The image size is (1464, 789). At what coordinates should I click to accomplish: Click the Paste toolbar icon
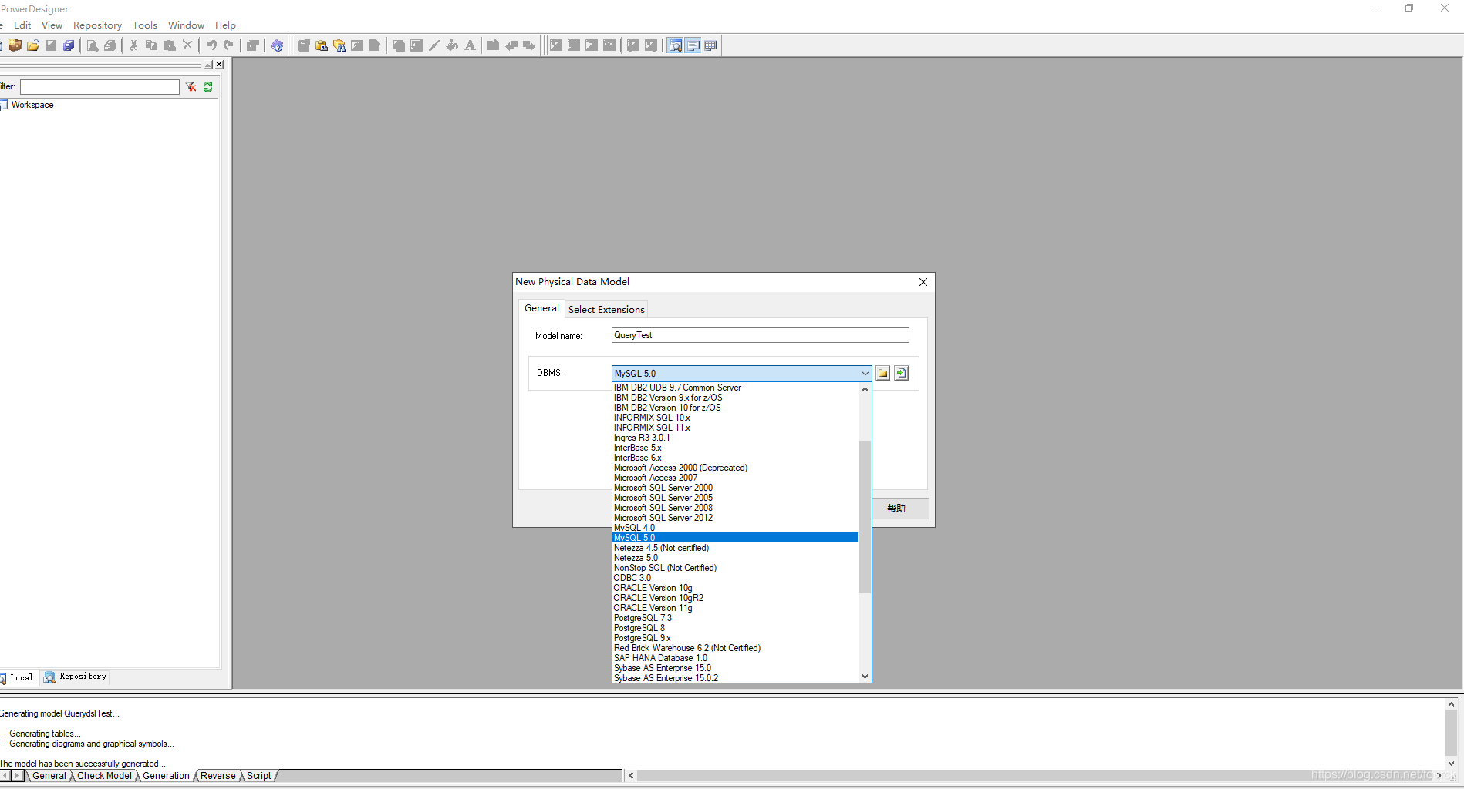[x=170, y=45]
